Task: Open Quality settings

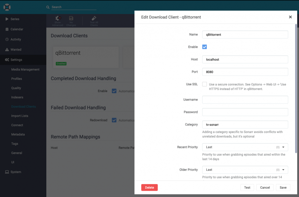Action: point(16,88)
